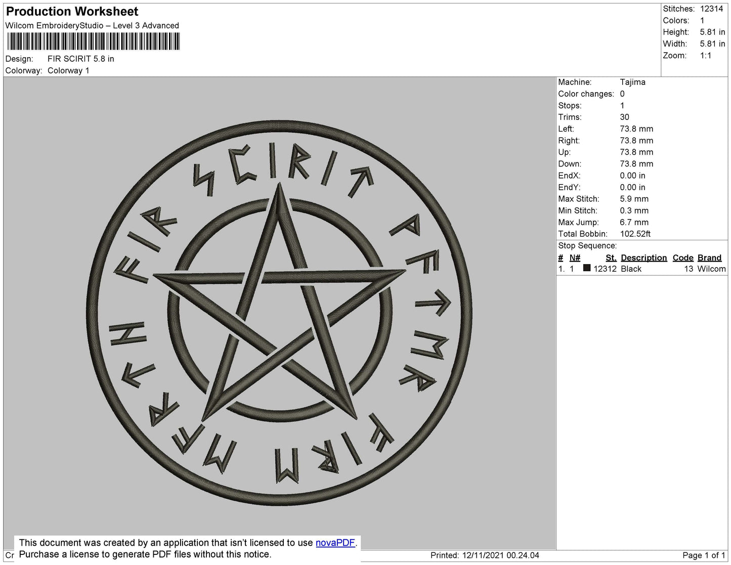Select the Max Jump value 6.7 mm

[x=634, y=222]
